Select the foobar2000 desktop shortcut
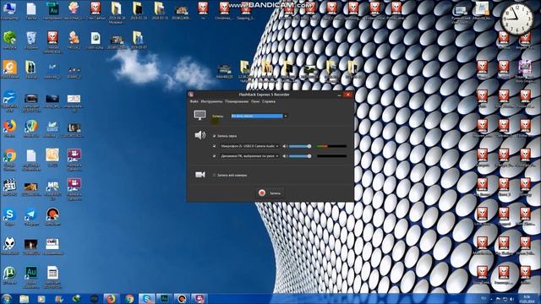This screenshot has height=304, width=541. point(9,246)
